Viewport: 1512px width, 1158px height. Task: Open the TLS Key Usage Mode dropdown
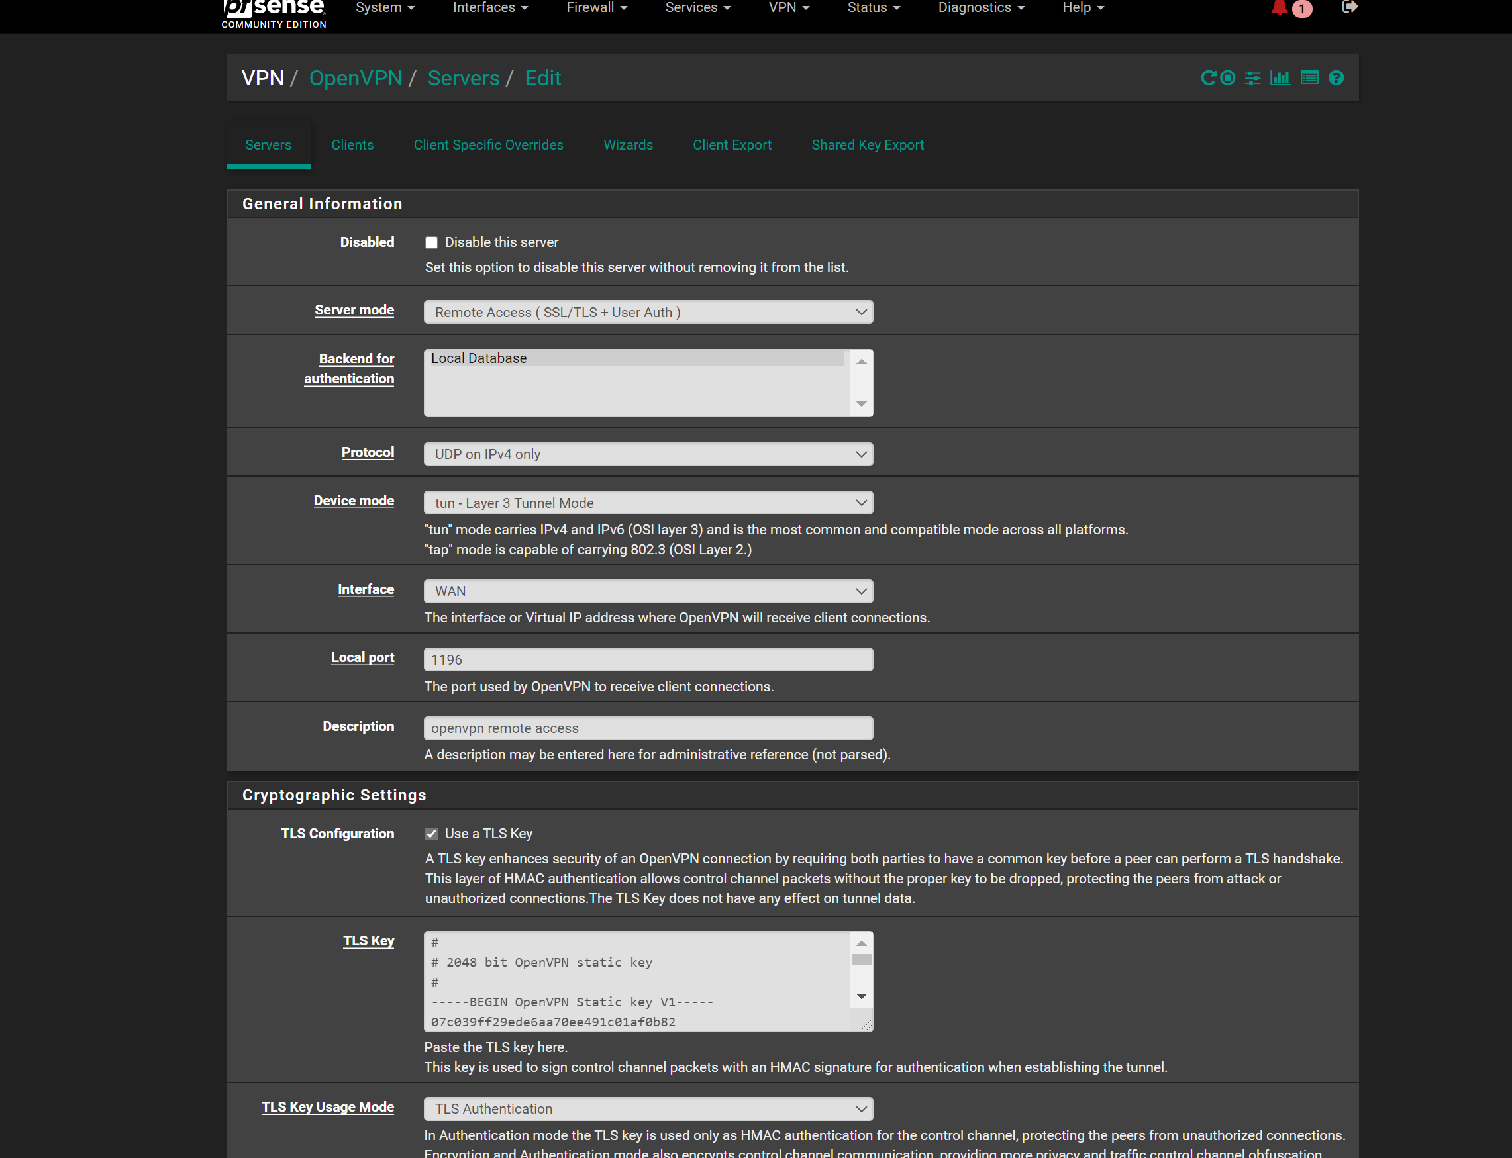(x=649, y=1109)
